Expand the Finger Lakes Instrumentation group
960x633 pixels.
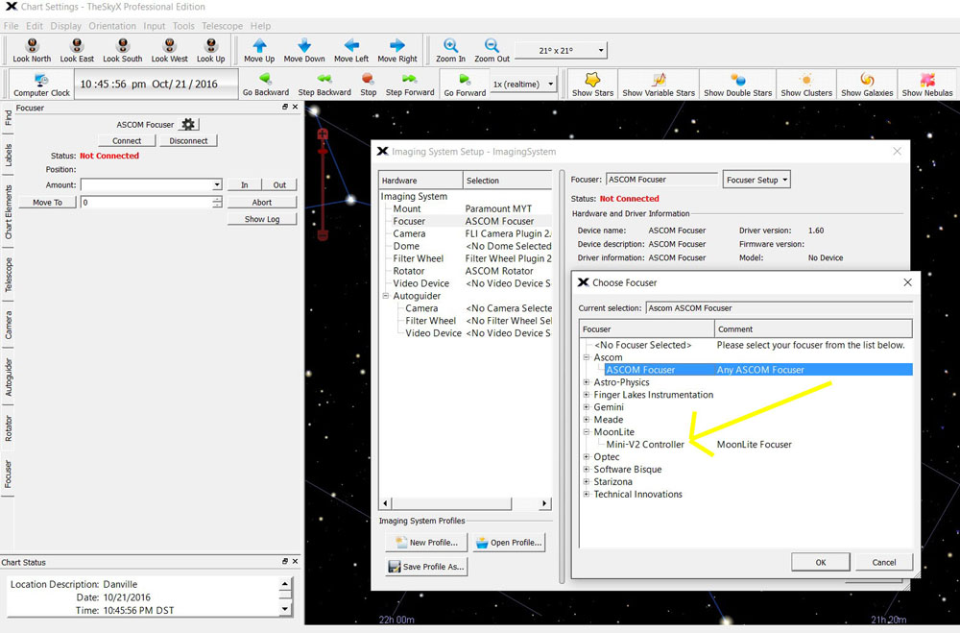click(x=587, y=395)
